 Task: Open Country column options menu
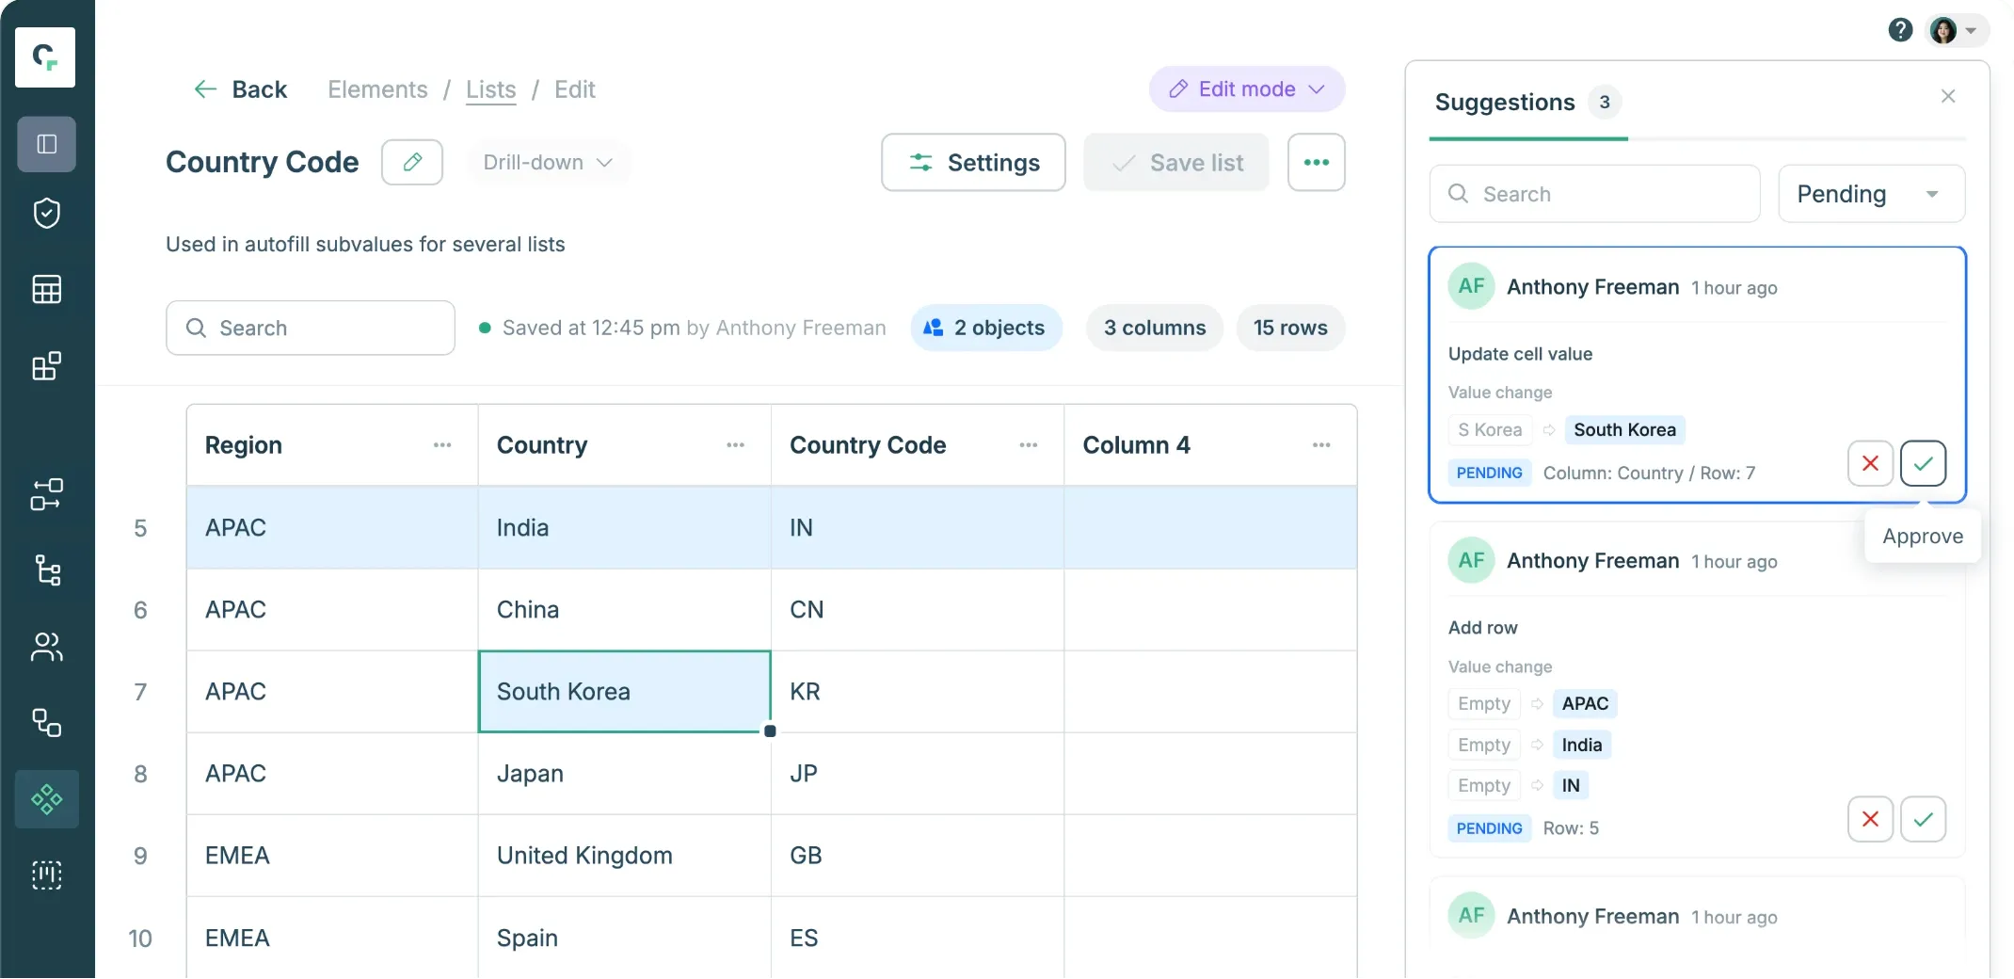(735, 445)
